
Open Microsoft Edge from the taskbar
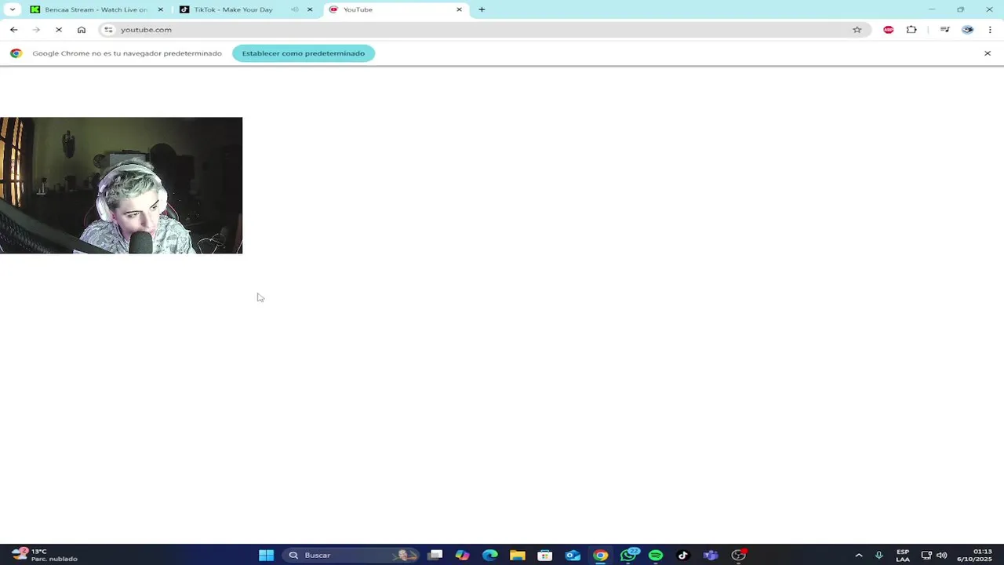pyautogui.click(x=490, y=556)
